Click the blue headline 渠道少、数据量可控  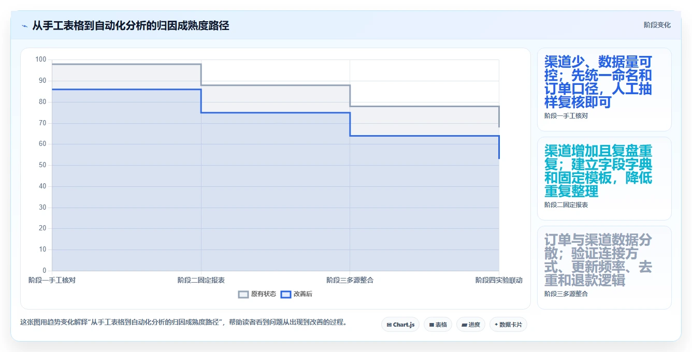(x=598, y=82)
